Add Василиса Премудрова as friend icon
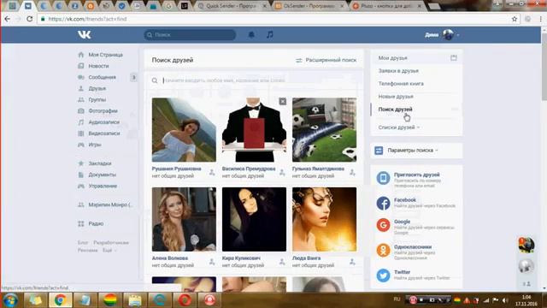Image resolution: width=547 pixels, height=308 pixels. (x=282, y=172)
